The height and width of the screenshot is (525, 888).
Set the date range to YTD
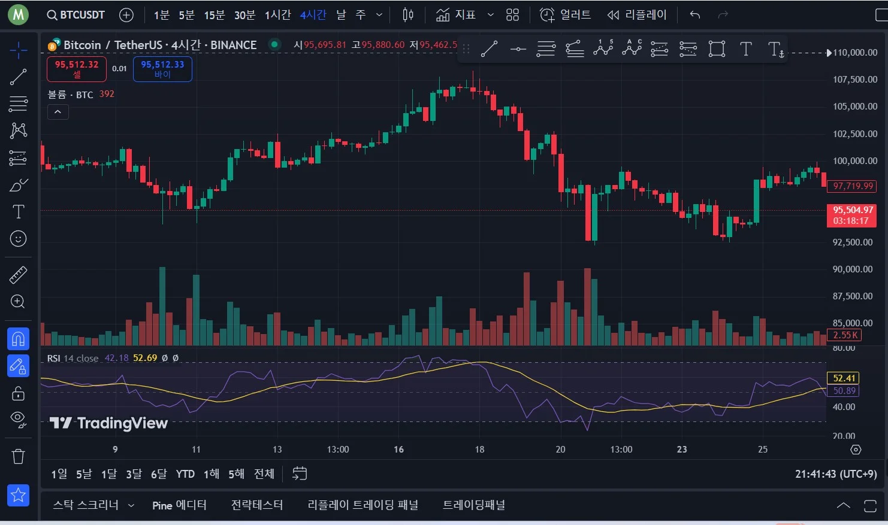tap(185, 474)
